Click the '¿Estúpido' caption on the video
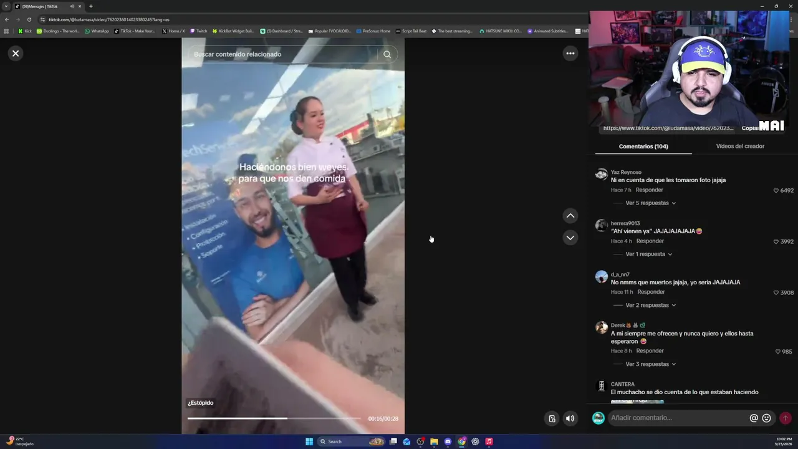 (x=201, y=403)
